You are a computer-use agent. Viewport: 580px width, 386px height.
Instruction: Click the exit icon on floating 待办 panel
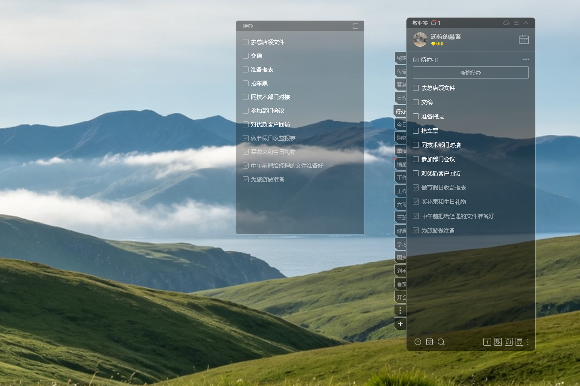click(x=356, y=26)
